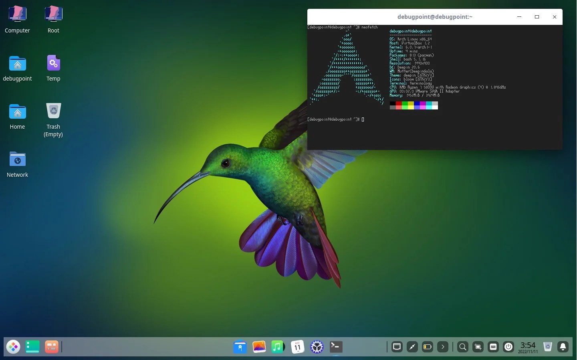Open the Trash icon near the clock

tap(547, 347)
